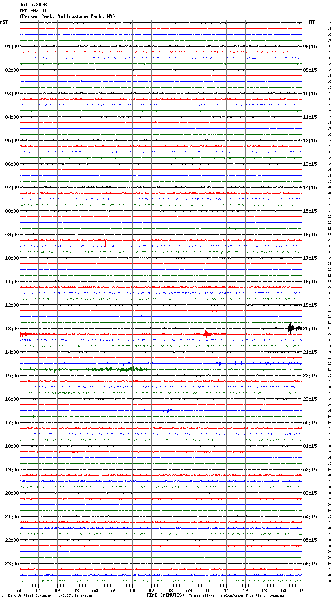Click the '14:15' UTC time label
The image size is (333, 601).
click(x=310, y=188)
